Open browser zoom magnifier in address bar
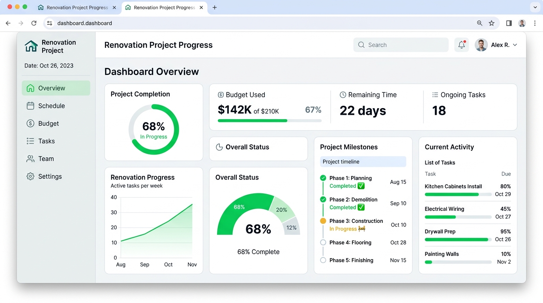This screenshot has width=543, height=303. coord(479,23)
